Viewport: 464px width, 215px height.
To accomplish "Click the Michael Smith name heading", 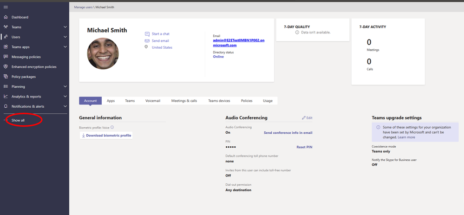I will tap(107, 30).
